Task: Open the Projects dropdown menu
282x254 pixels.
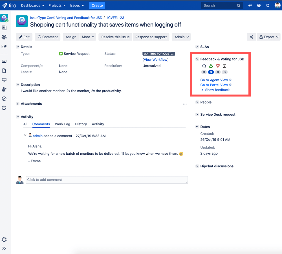Action: click(57, 6)
